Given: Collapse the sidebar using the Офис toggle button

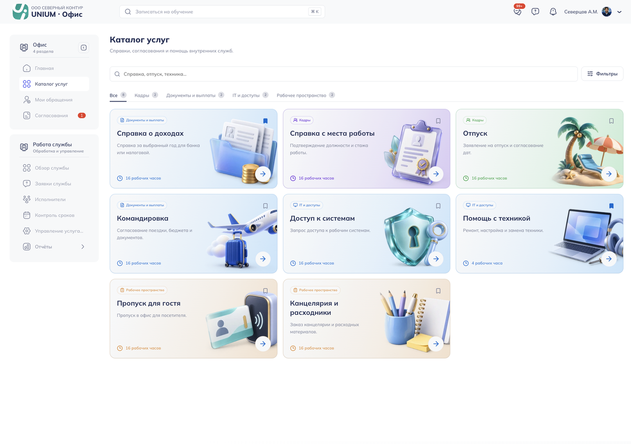Looking at the screenshot, I should pyautogui.click(x=84, y=48).
